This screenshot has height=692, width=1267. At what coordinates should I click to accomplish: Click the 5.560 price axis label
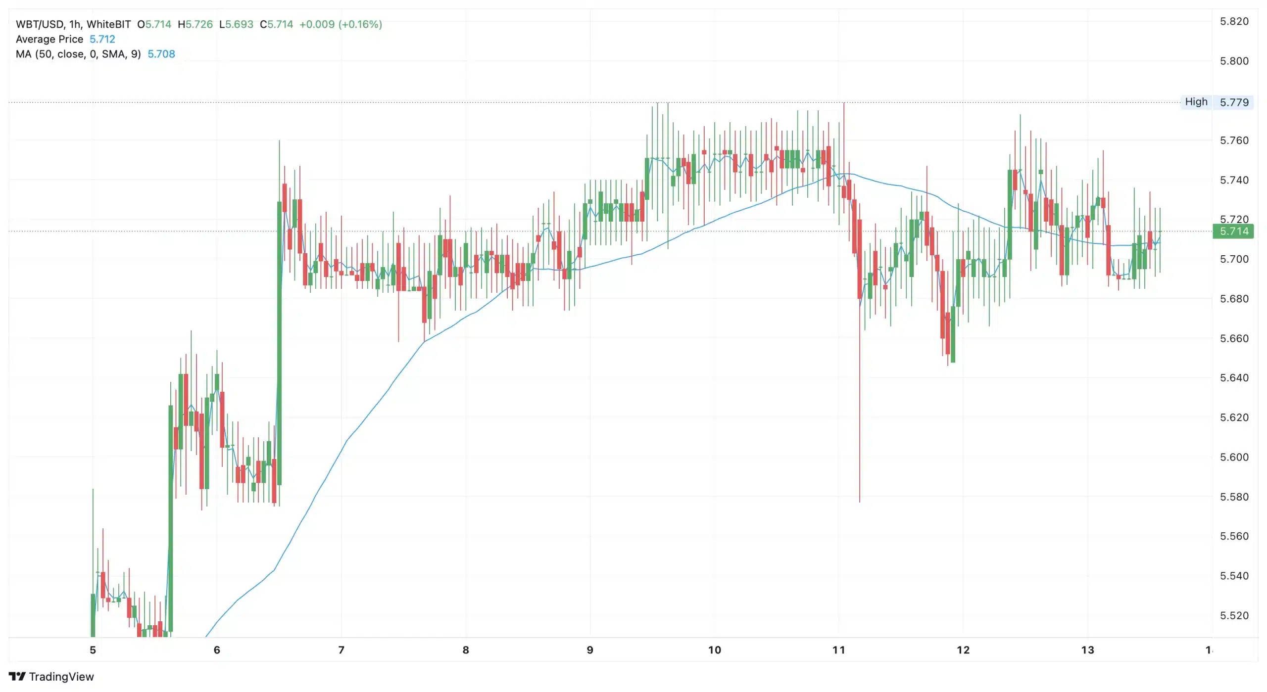tap(1234, 536)
